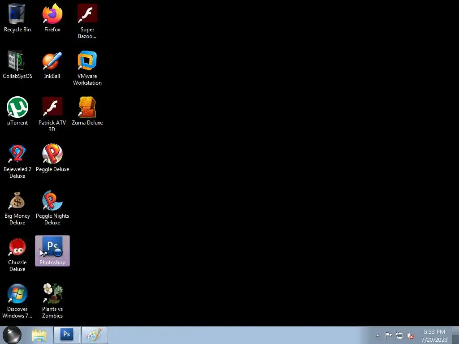This screenshot has height=344, width=459.
Task: Select the Plants vs Zombies shortcut
Action: (52, 301)
